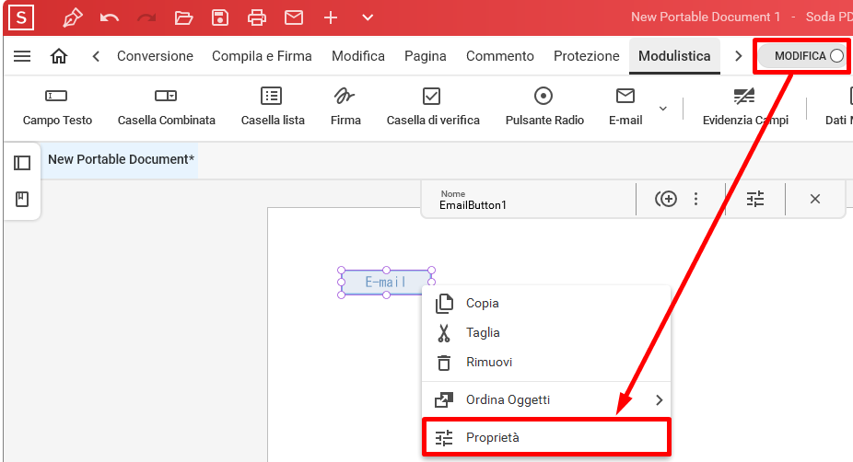The width and height of the screenshot is (853, 462).
Task: Switch to the Commento tab
Action: point(500,56)
